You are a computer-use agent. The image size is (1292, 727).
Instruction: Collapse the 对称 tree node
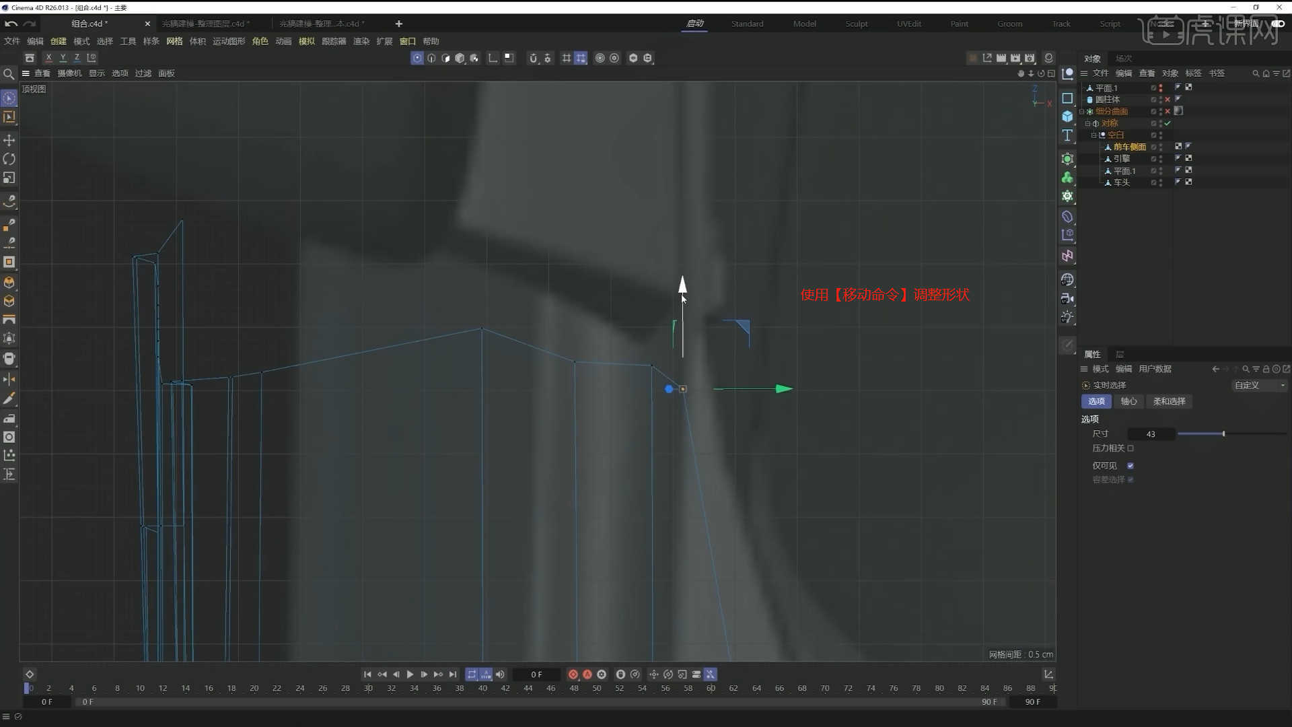[x=1088, y=124]
